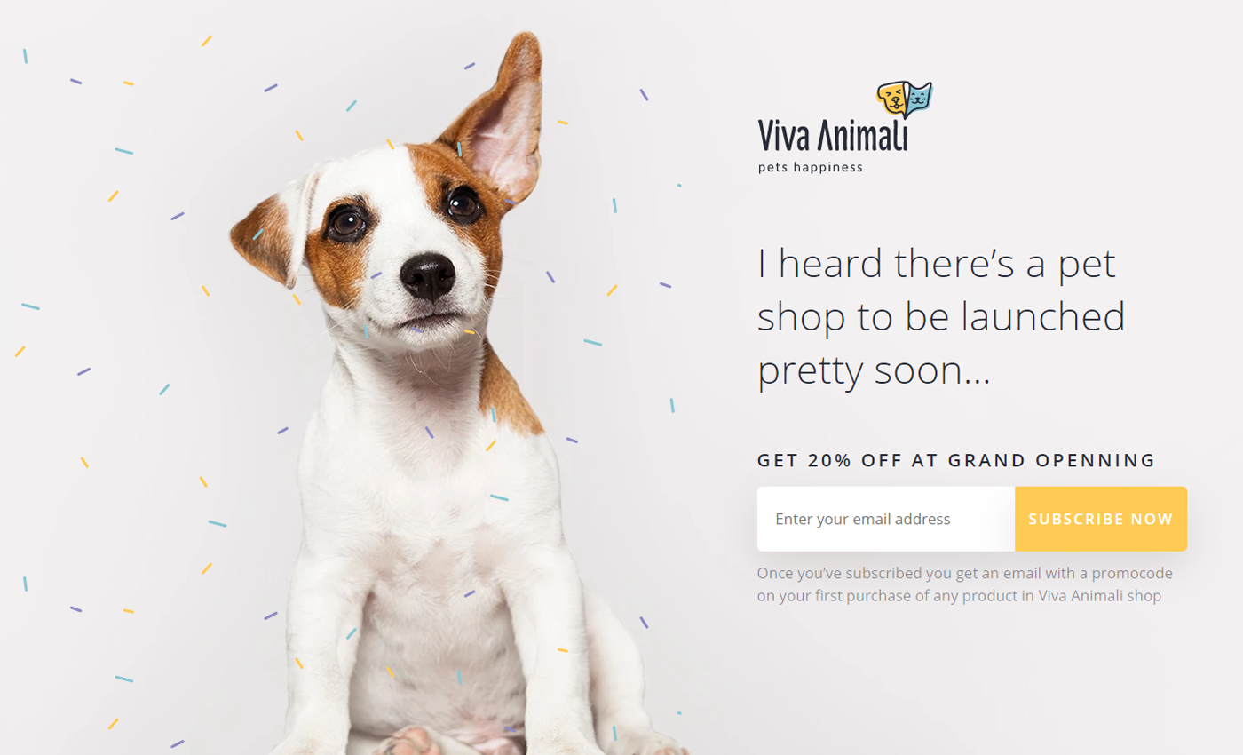Click the puppy's eye near the folded ear
Image resolution: width=1243 pixels, height=755 pixels.
(x=347, y=221)
